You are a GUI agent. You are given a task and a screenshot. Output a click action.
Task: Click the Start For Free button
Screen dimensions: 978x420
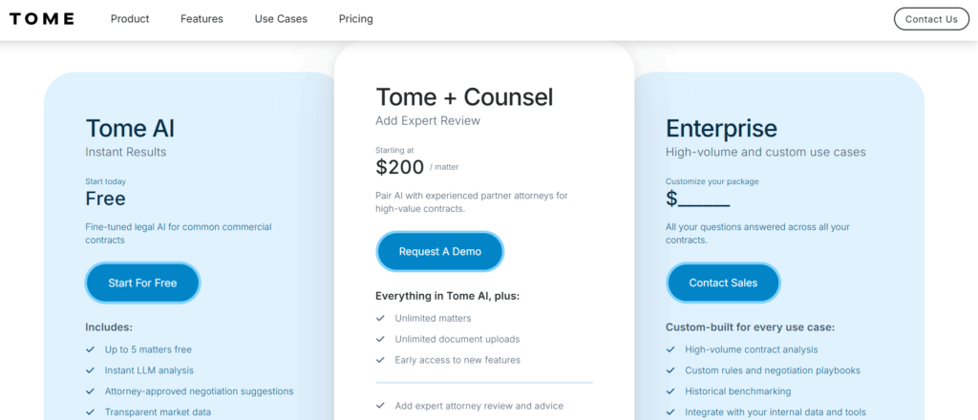pyautogui.click(x=142, y=283)
